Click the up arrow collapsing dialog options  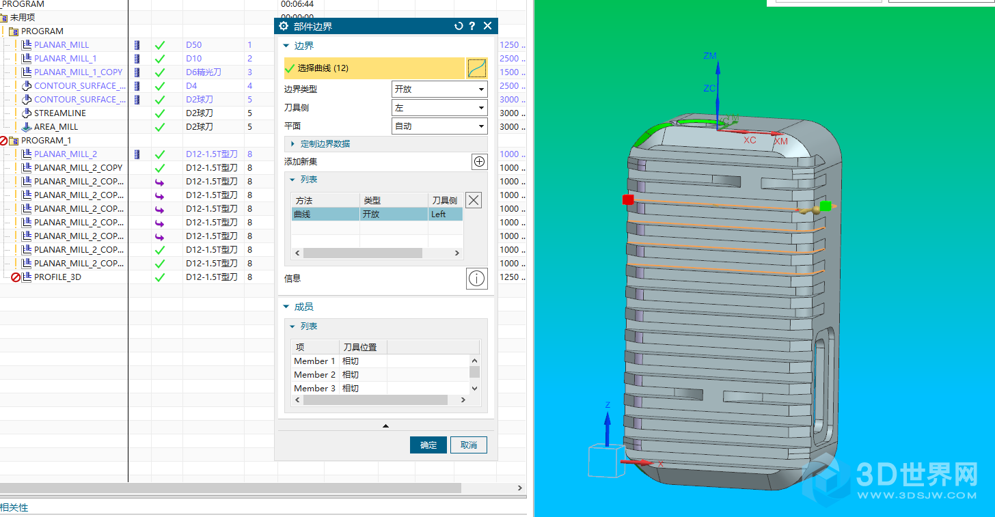point(385,425)
